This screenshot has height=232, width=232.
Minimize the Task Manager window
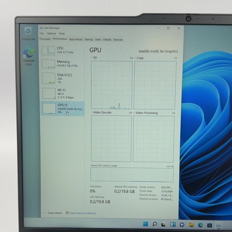click(158, 28)
